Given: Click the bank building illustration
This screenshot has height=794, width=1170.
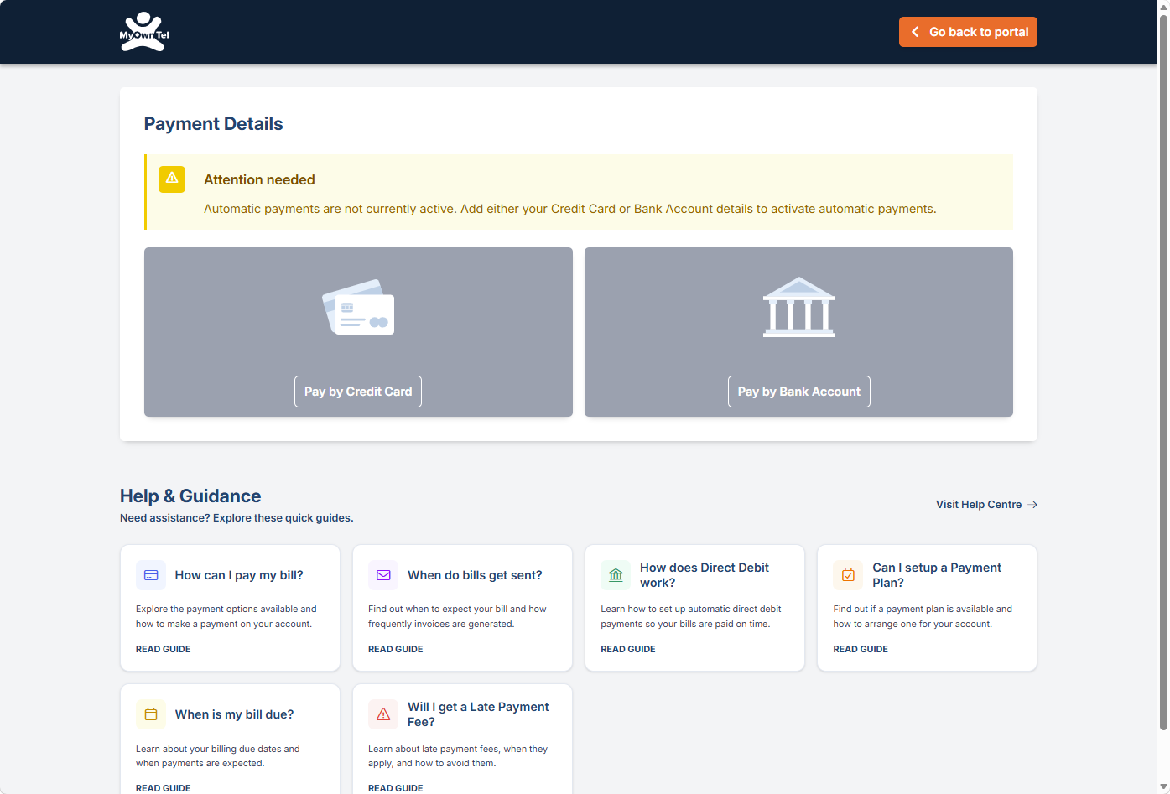Looking at the screenshot, I should (x=799, y=307).
